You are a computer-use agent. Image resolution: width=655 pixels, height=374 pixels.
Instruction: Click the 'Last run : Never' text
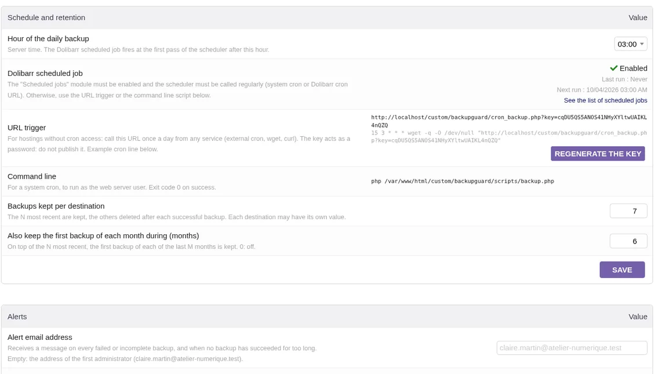pyautogui.click(x=624, y=79)
